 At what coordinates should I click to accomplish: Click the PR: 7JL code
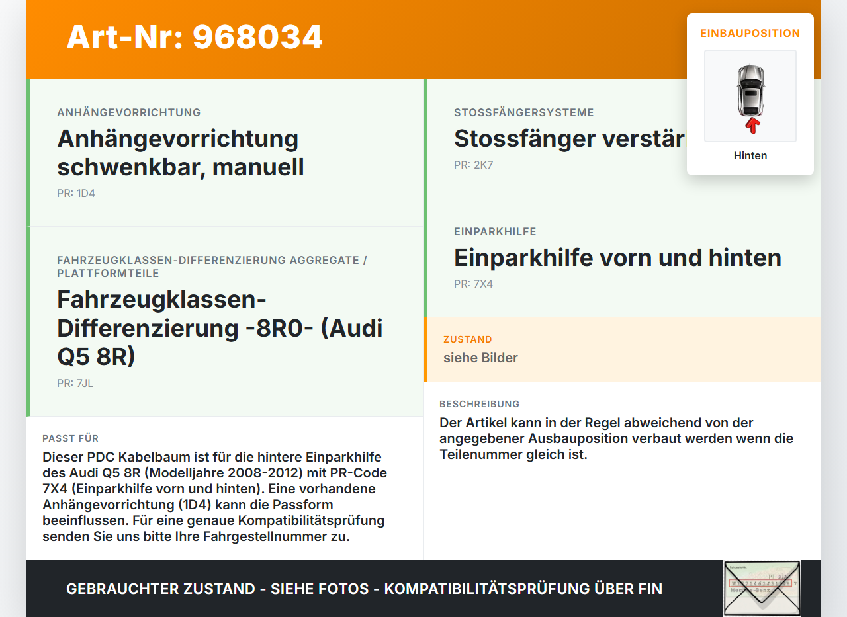75,383
